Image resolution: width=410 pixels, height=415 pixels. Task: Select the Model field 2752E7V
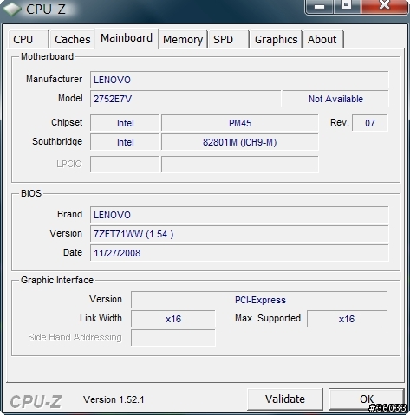(x=185, y=99)
